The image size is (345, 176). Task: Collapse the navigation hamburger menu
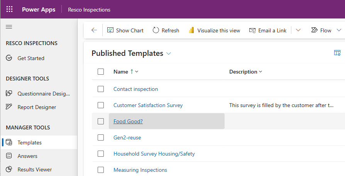point(9,27)
